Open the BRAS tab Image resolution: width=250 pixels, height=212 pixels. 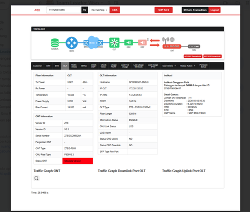pyautogui.click(x=84, y=66)
